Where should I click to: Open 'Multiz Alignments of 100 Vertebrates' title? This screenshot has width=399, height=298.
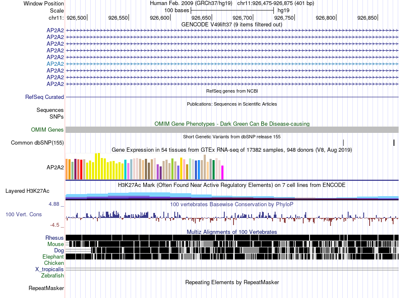tap(232, 232)
